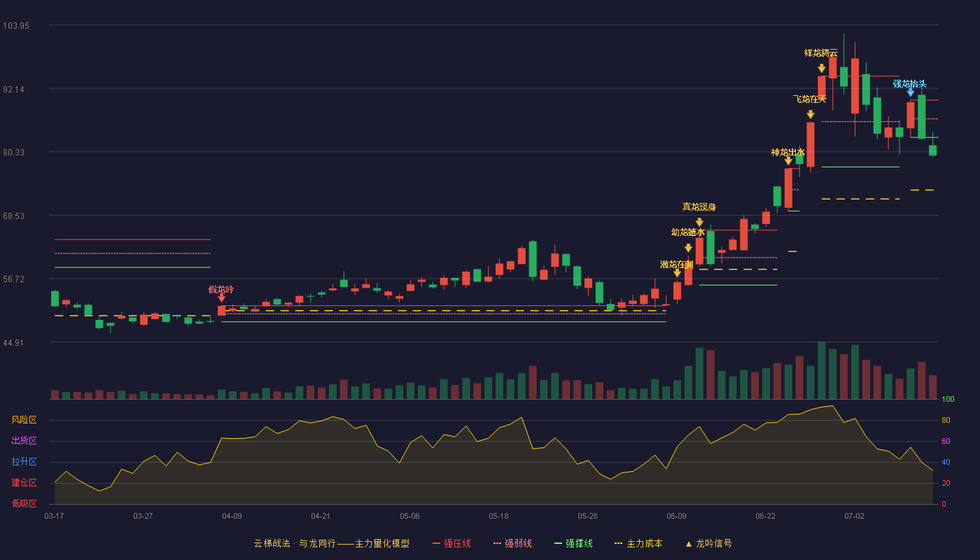
Task: Click the arrow marker below 神龙出水
Action: point(788,161)
